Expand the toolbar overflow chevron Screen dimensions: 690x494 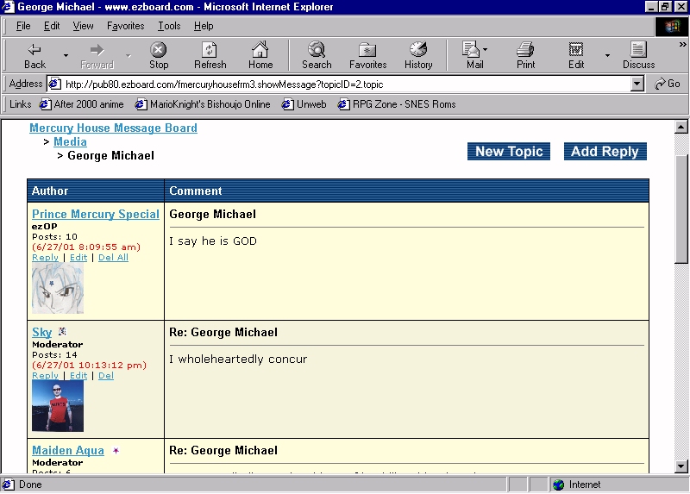682,45
